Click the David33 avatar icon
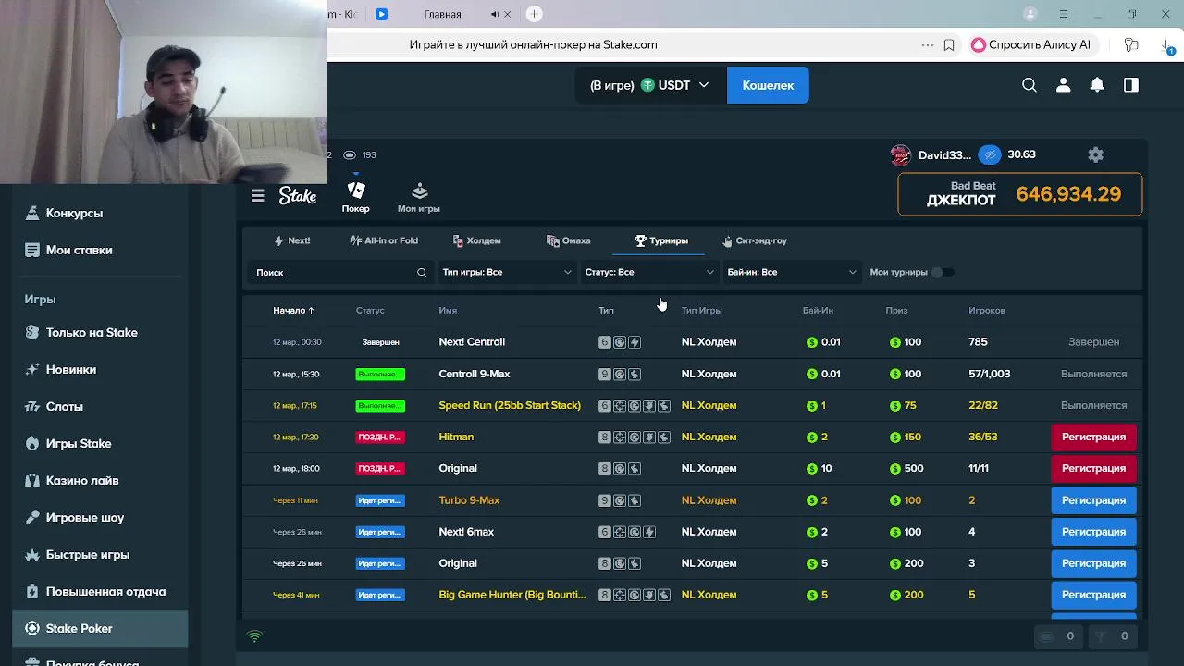This screenshot has width=1184, height=666. [x=900, y=154]
